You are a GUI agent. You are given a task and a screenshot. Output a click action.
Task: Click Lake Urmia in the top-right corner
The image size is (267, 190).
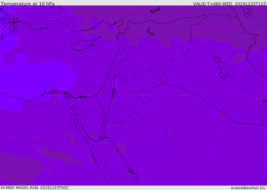pos(247,11)
